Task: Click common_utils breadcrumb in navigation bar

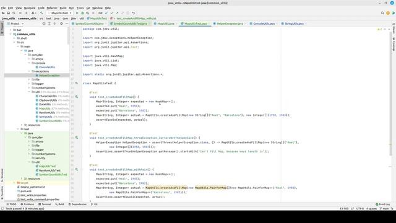Action: pos(27,19)
